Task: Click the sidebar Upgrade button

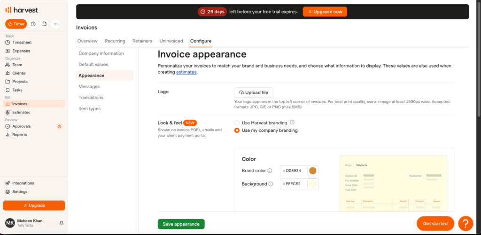Action: point(34,205)
